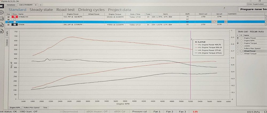Open the Driving cycles mode
This screenshot has height=113, width=267.
point(91,10)
